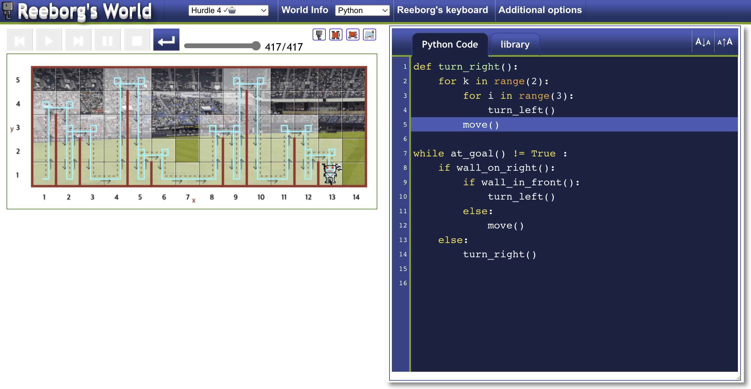
Task: Select the top-view red robot model icon
Action: click(336, 35)
